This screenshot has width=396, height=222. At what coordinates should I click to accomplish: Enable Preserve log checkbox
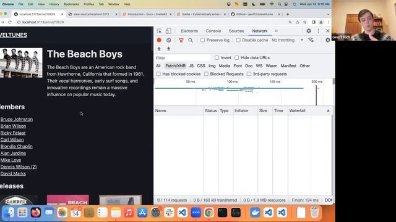(x=202, y=40)
